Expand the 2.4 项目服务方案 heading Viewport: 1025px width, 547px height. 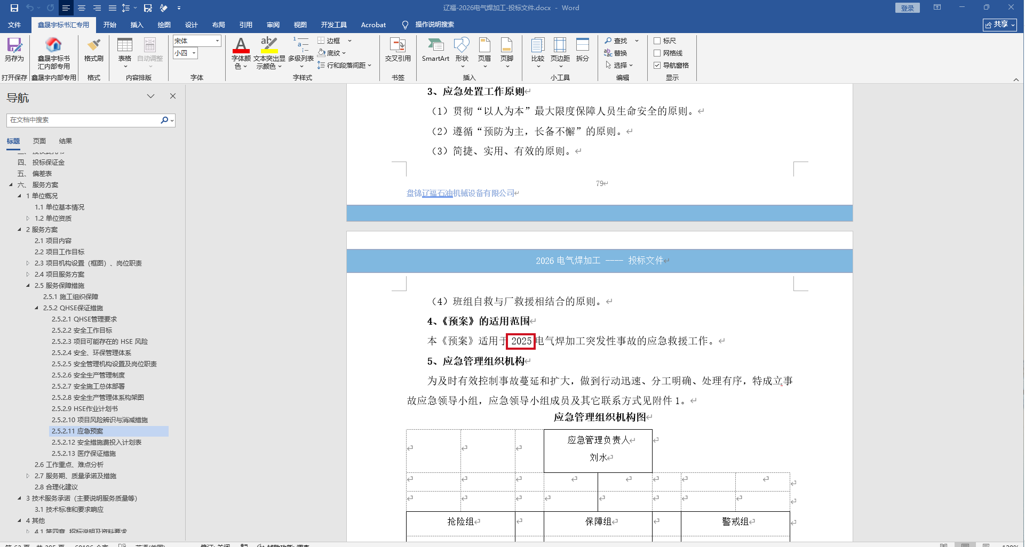[x=28, y=275]
